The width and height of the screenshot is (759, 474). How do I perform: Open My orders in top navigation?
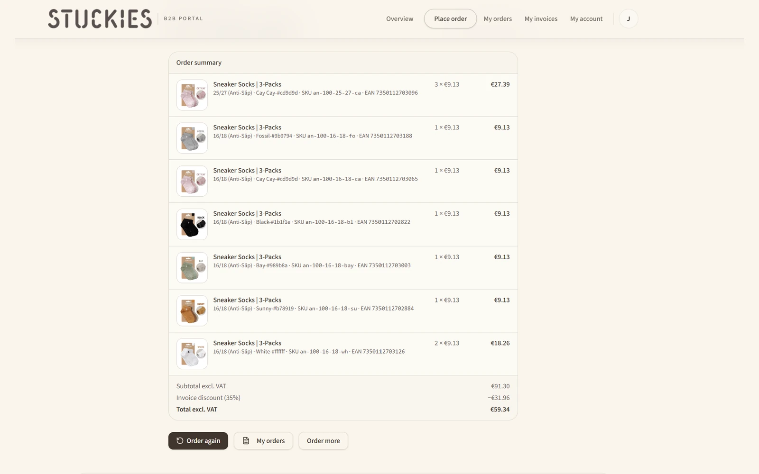point(498,19)
